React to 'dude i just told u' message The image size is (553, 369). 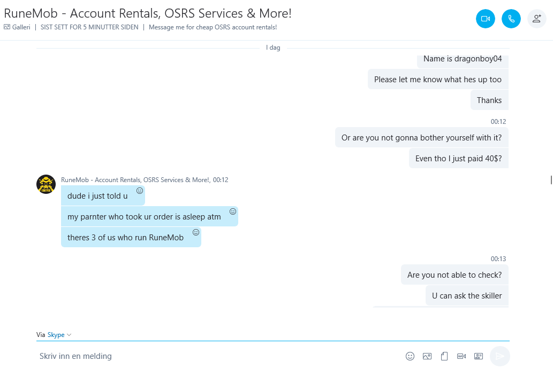[x=140, y=191]
